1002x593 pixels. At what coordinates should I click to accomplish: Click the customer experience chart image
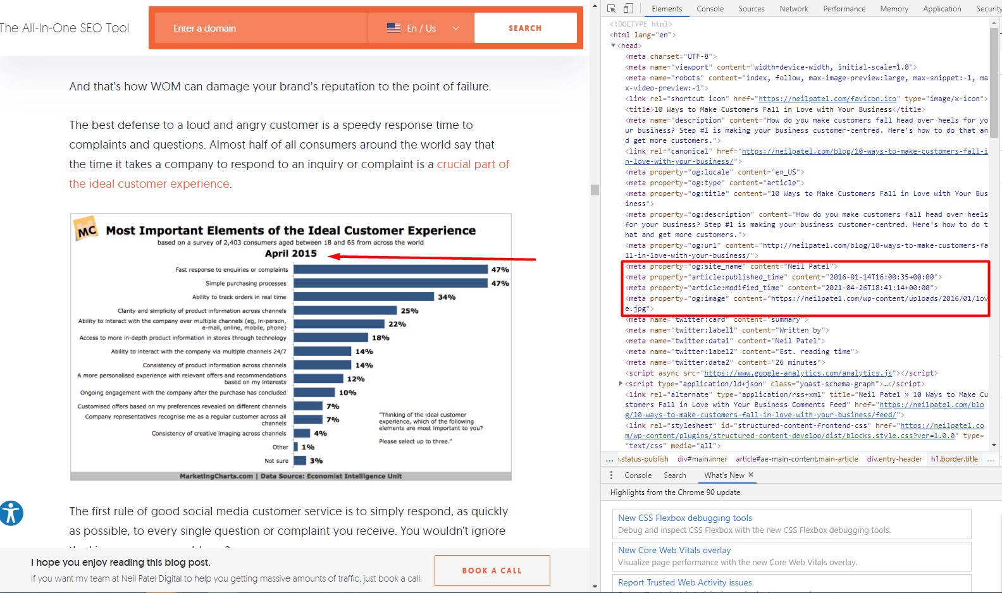click(291, 347)
